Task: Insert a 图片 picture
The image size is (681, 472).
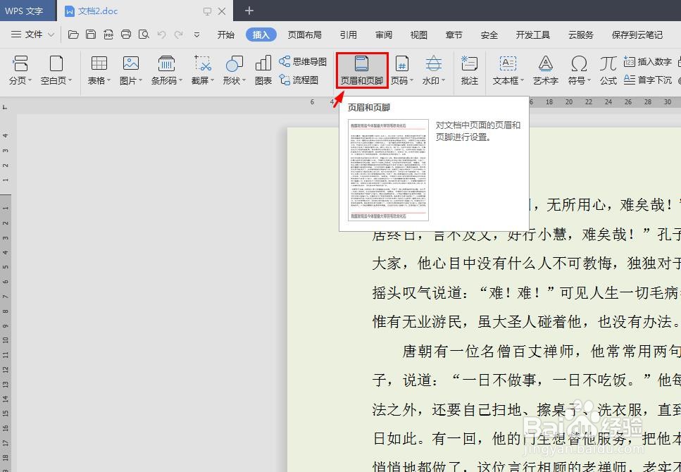Action: [131, 70]
